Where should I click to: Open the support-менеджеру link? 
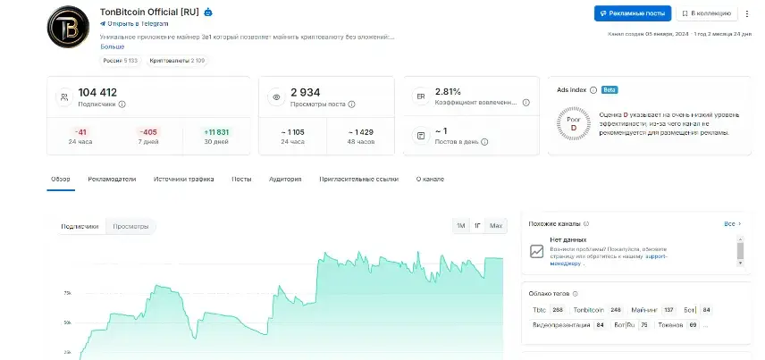pos(609,260)
